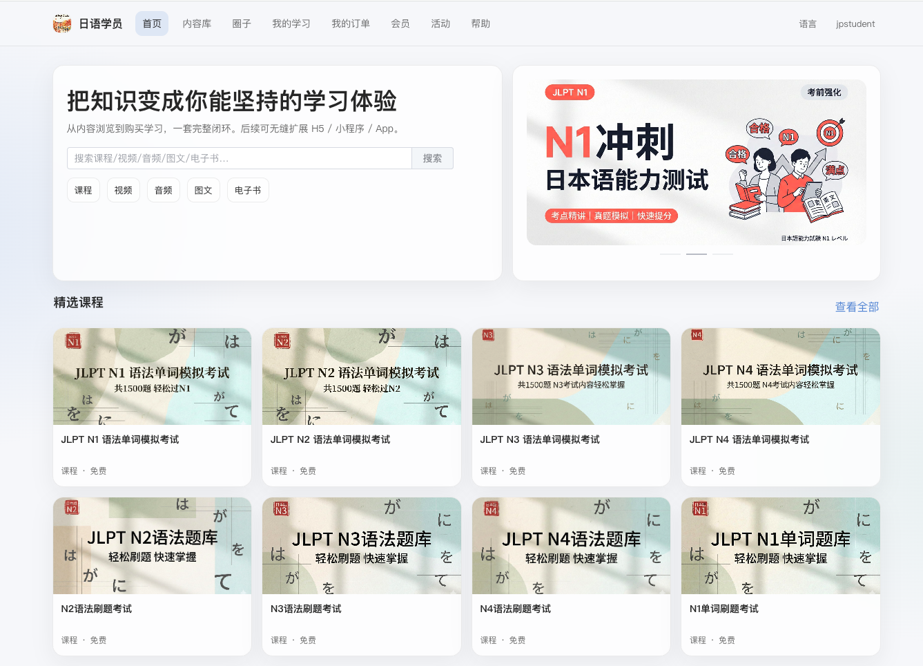Open the 帮助 help page

[x=480, y=23]
